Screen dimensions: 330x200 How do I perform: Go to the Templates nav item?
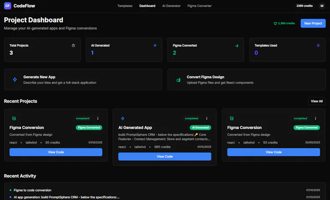[x=125, y=6]
